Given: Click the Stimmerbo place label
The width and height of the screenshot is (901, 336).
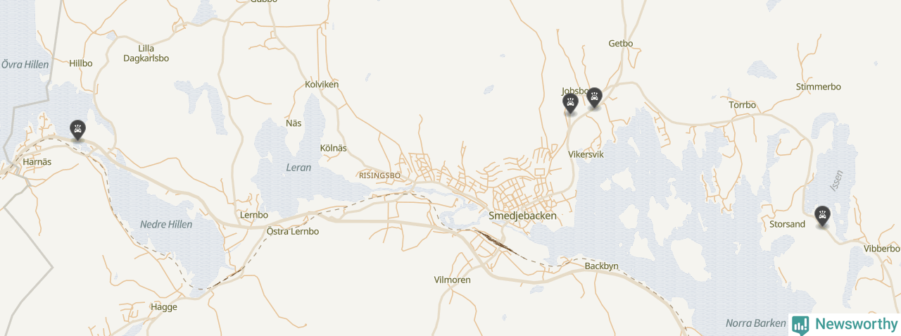Looking at the screenshot, I should pyautogui.click(x=819, y=87).
